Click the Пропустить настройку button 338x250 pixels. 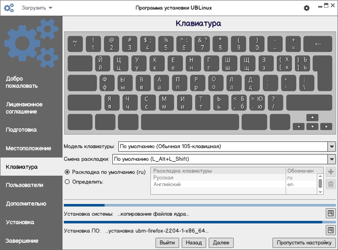tap(304, 243)
